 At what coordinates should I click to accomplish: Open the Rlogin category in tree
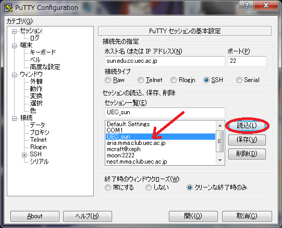(39, 147)
